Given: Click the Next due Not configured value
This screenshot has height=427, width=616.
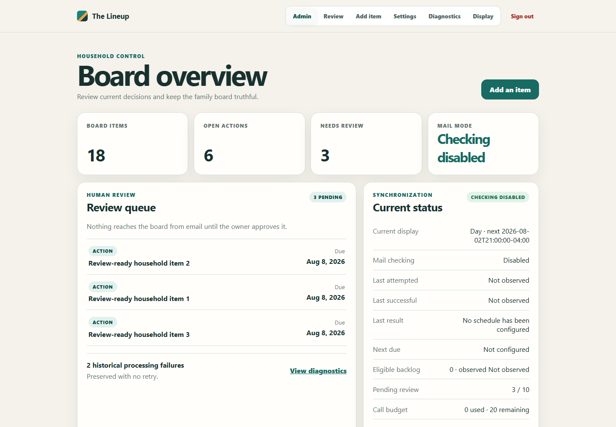Looking at the screenshot, I should pos(506,350).
